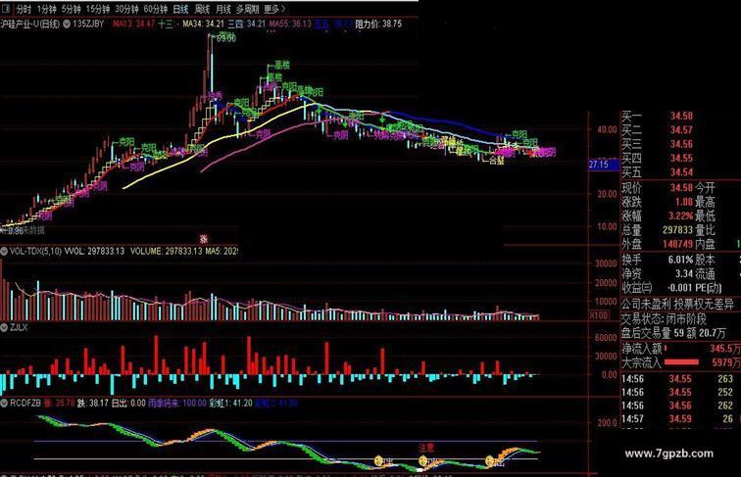Viewport: 741px width, 477px height.
Task: Click the 合整 pattern label
Action: (x=496, y=161)
